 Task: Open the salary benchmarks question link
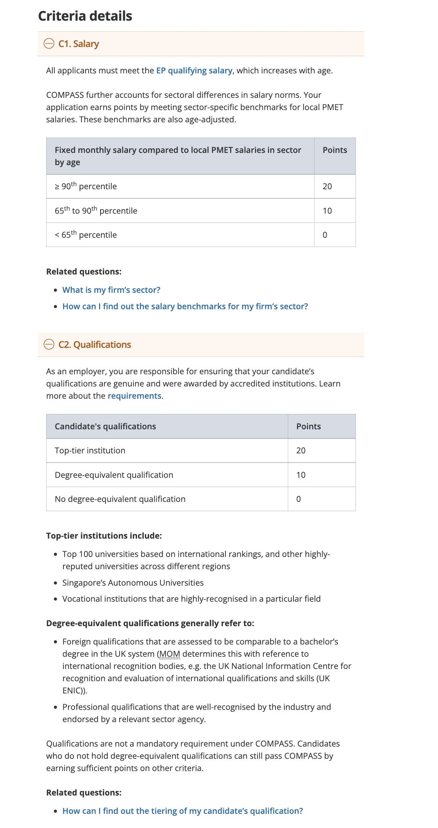pos(185,306)
